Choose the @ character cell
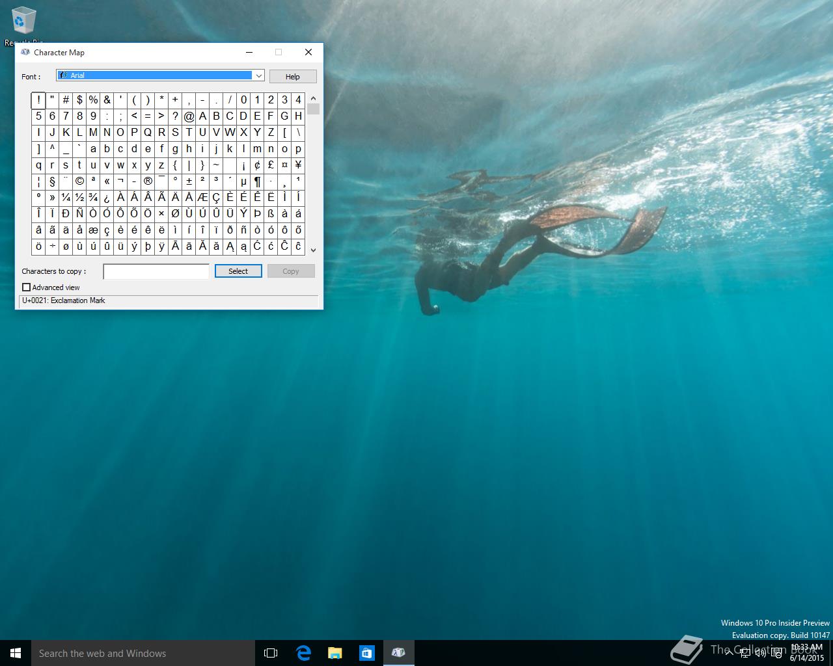This screenshot has width=833, height=666. pos(189,116)
